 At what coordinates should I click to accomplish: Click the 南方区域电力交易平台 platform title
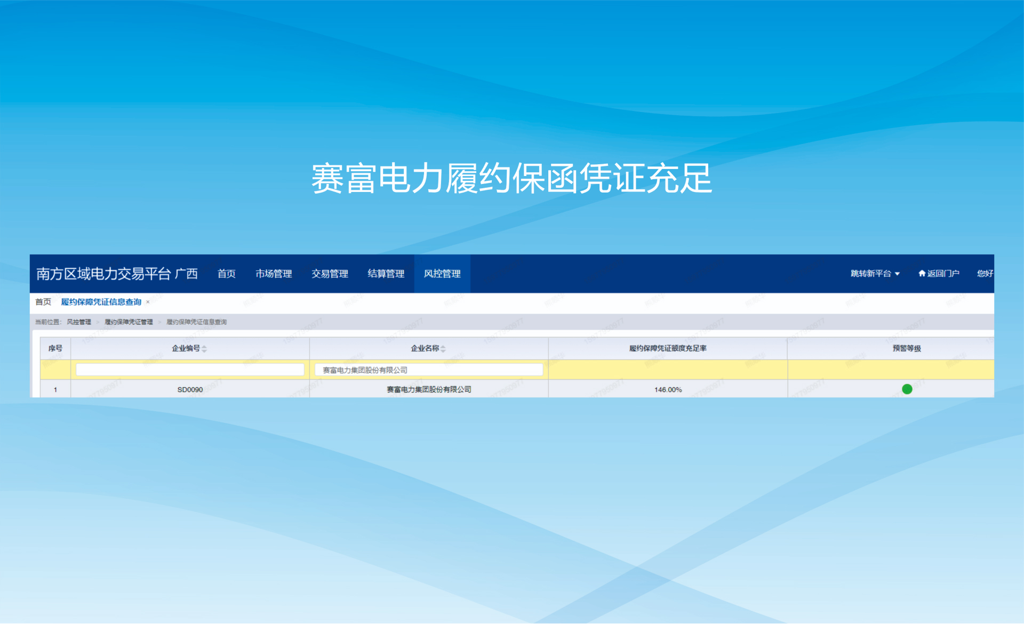(x=103, y=274)
